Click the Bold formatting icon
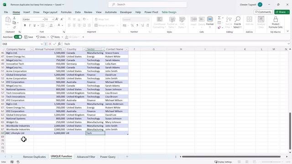 25,26
